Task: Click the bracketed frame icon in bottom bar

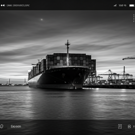Action: (x=120, y=127)
